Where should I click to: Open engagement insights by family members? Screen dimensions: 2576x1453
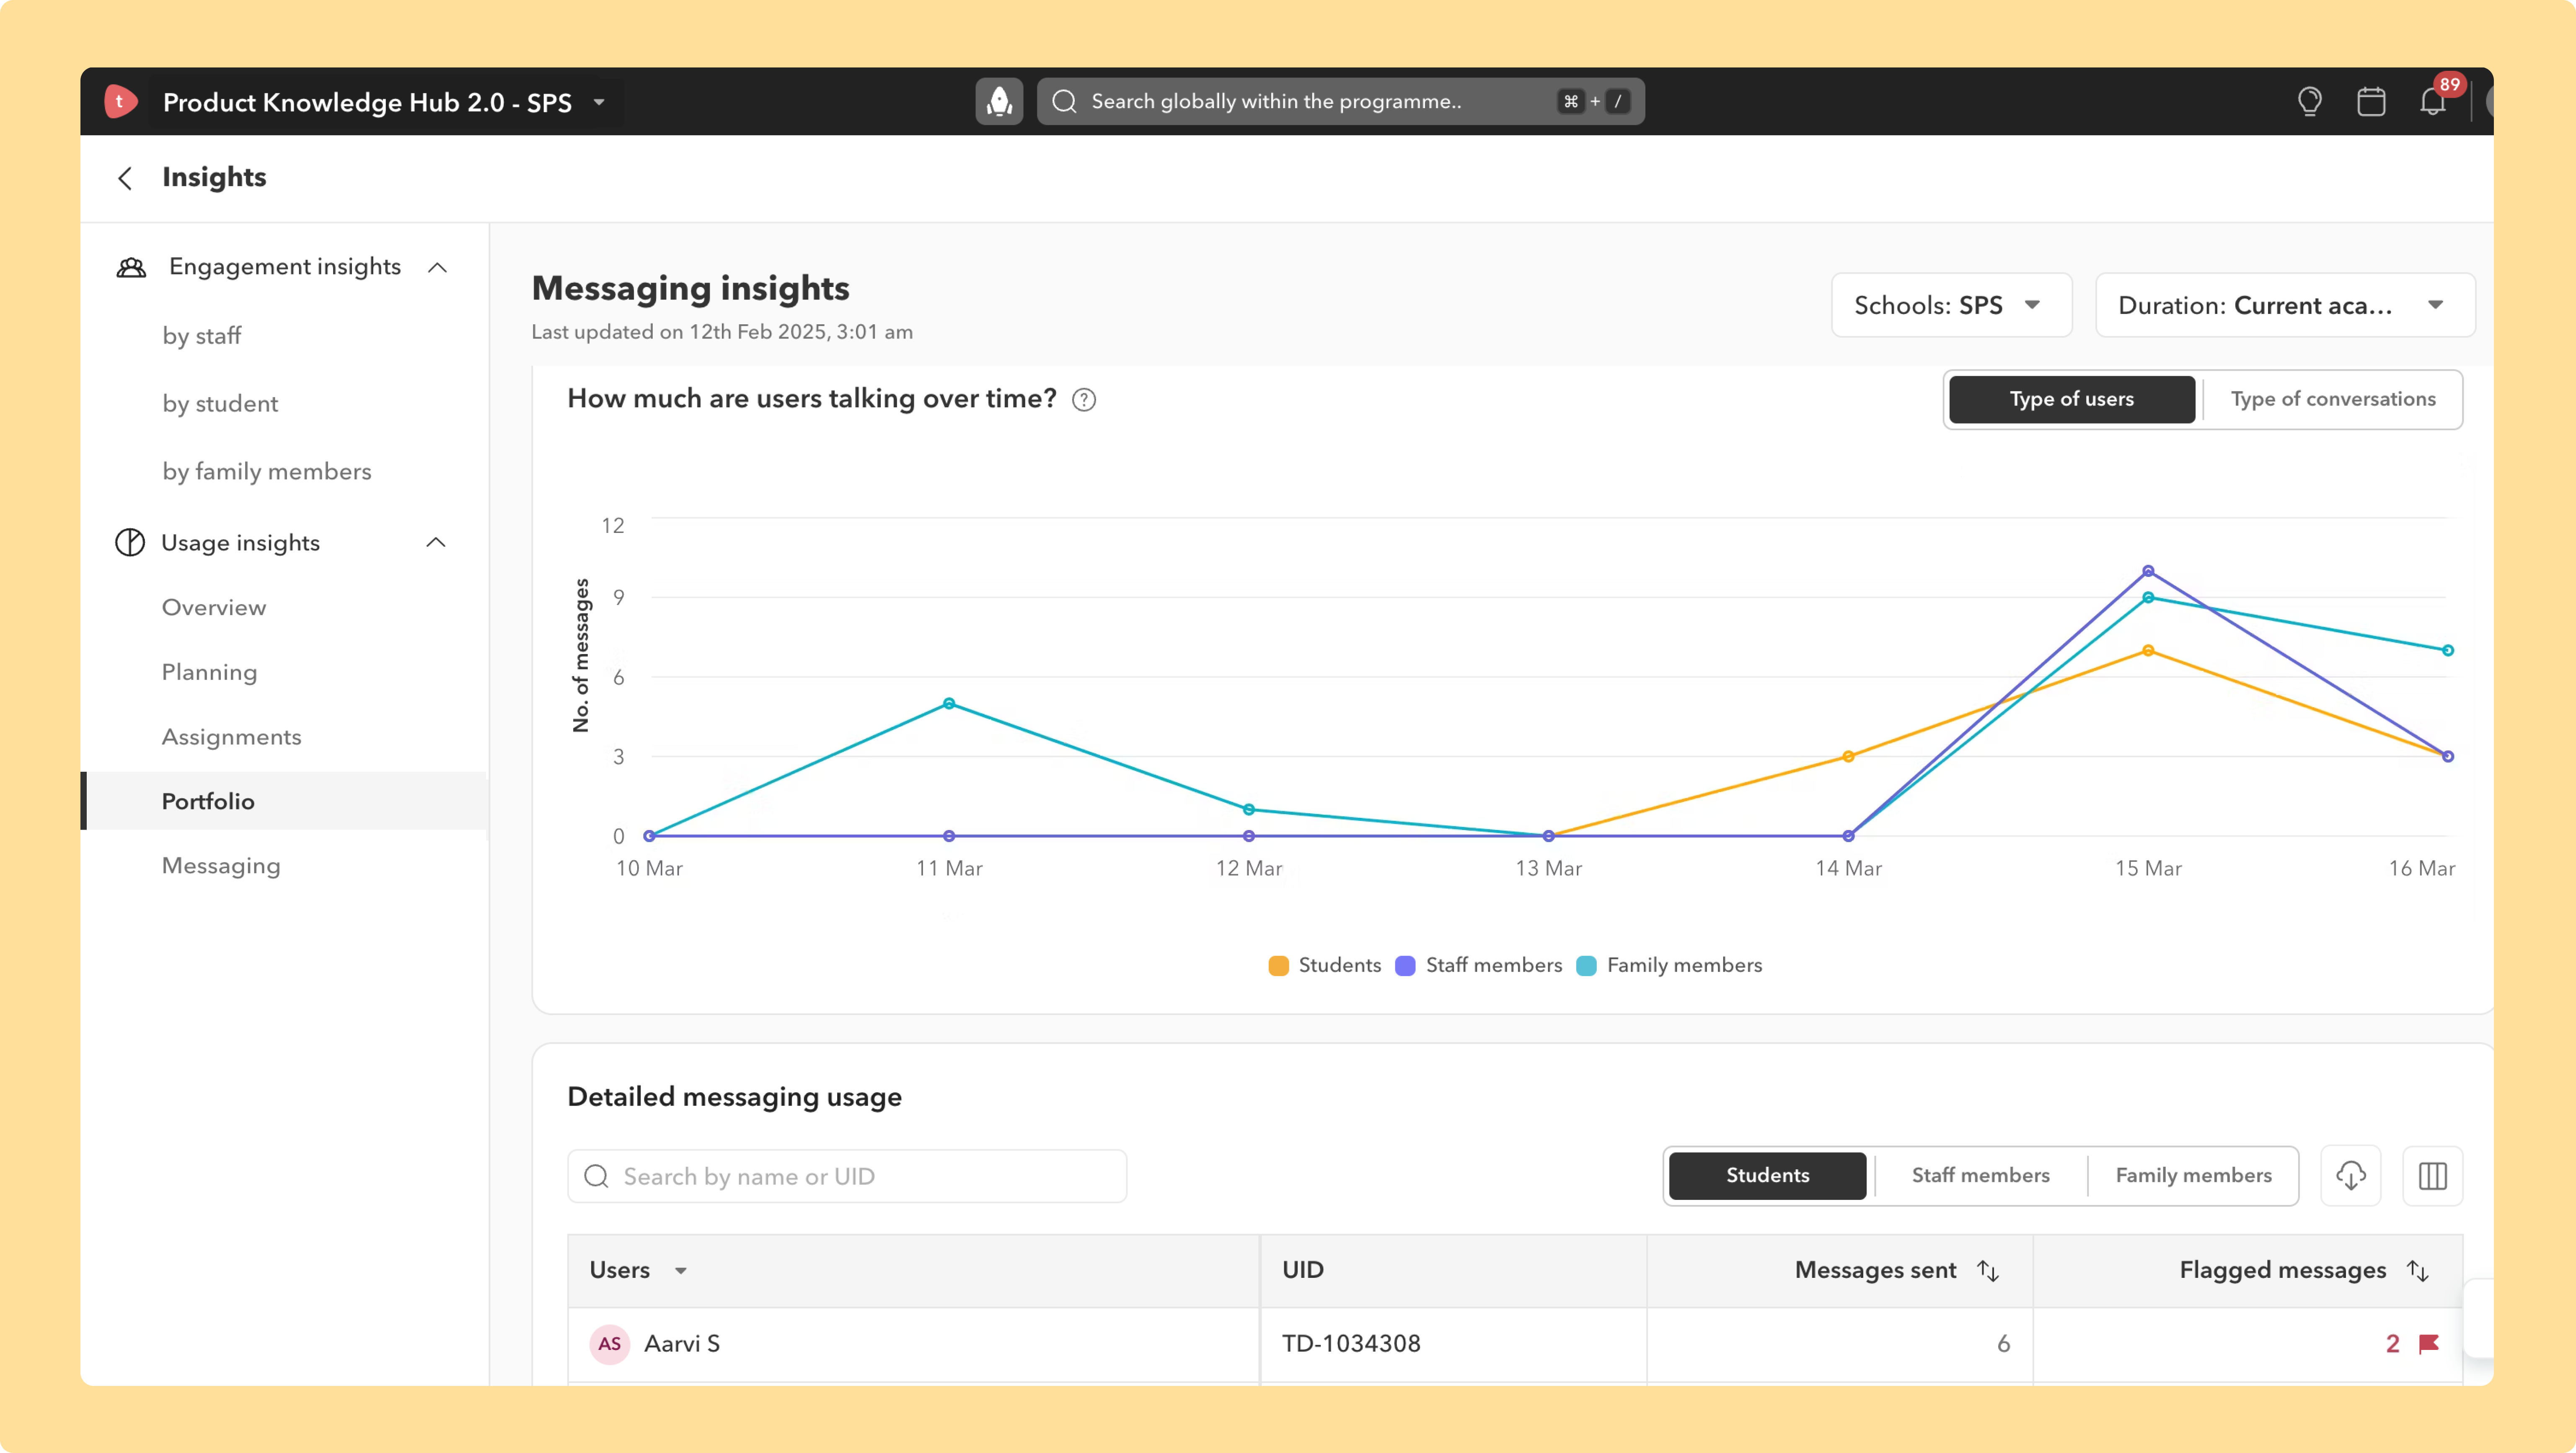pyautogui.click(x=267, y=472)
